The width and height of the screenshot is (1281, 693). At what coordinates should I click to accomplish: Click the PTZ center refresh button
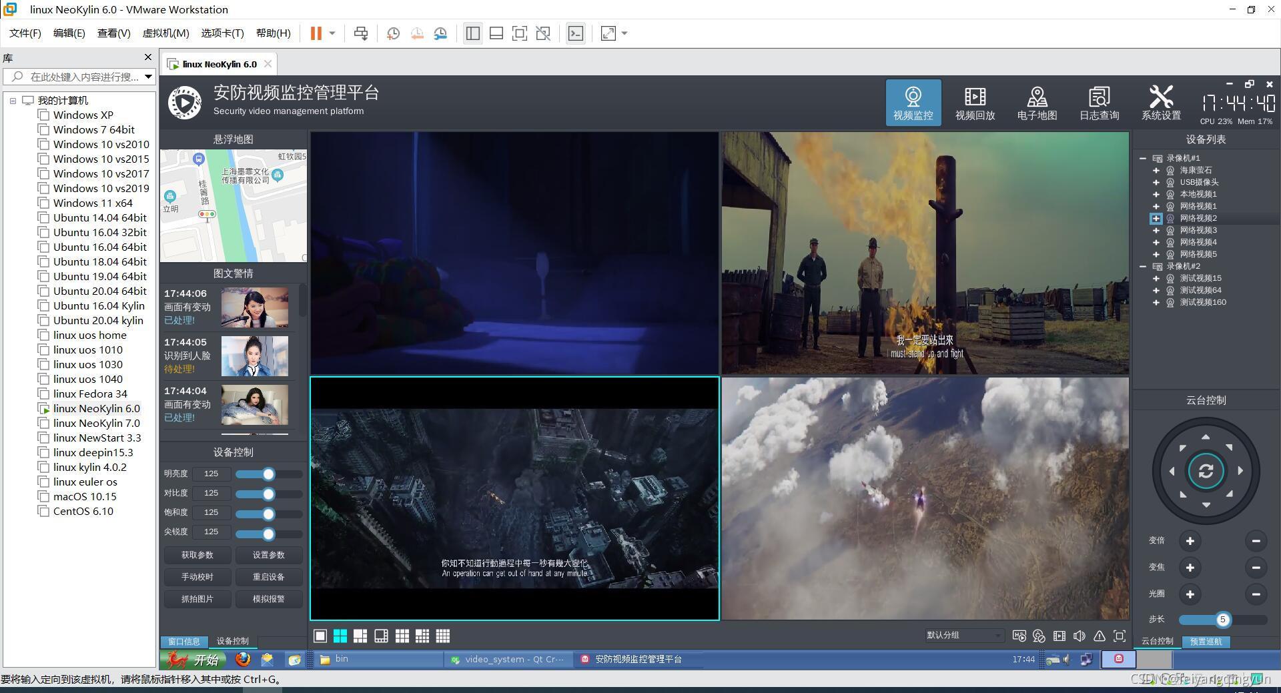1206,471
